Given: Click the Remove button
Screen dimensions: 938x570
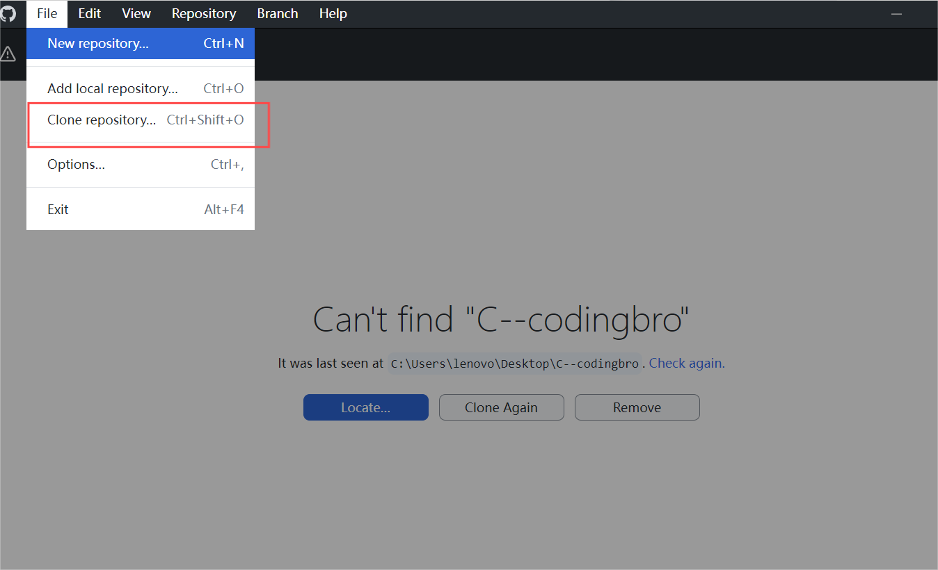Looking at the screenshot, I should (x=637, y=407).
